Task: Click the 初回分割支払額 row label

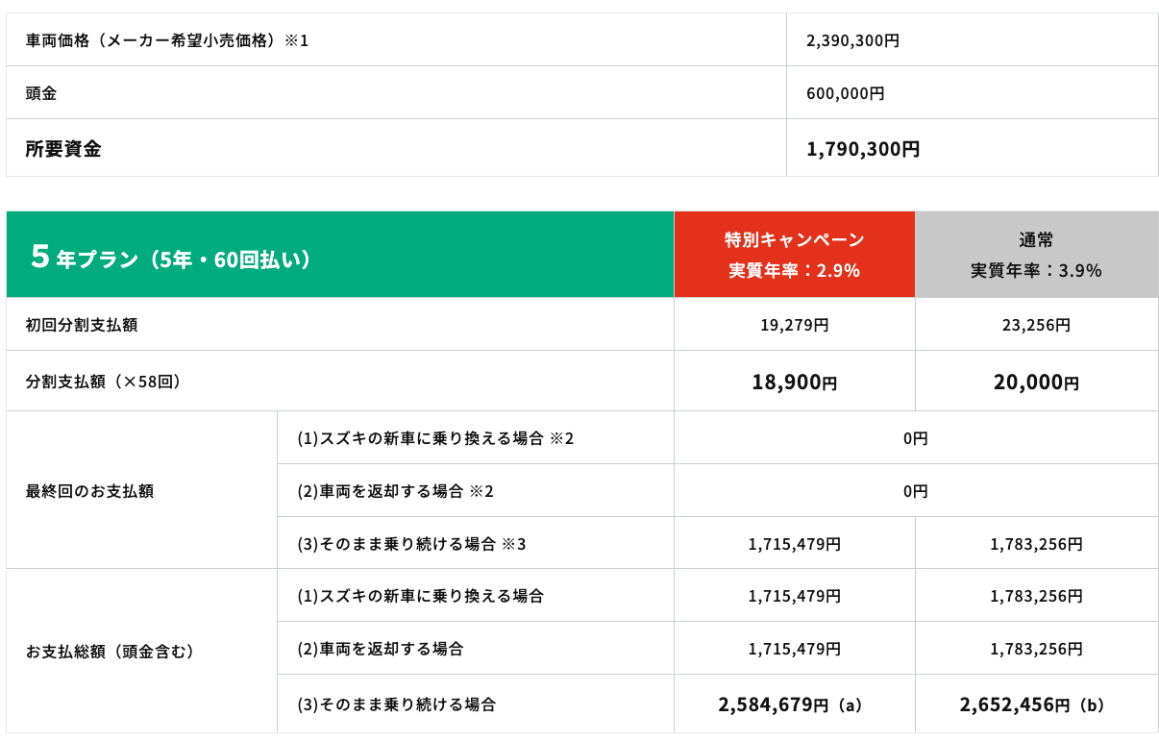Action: 82,325
